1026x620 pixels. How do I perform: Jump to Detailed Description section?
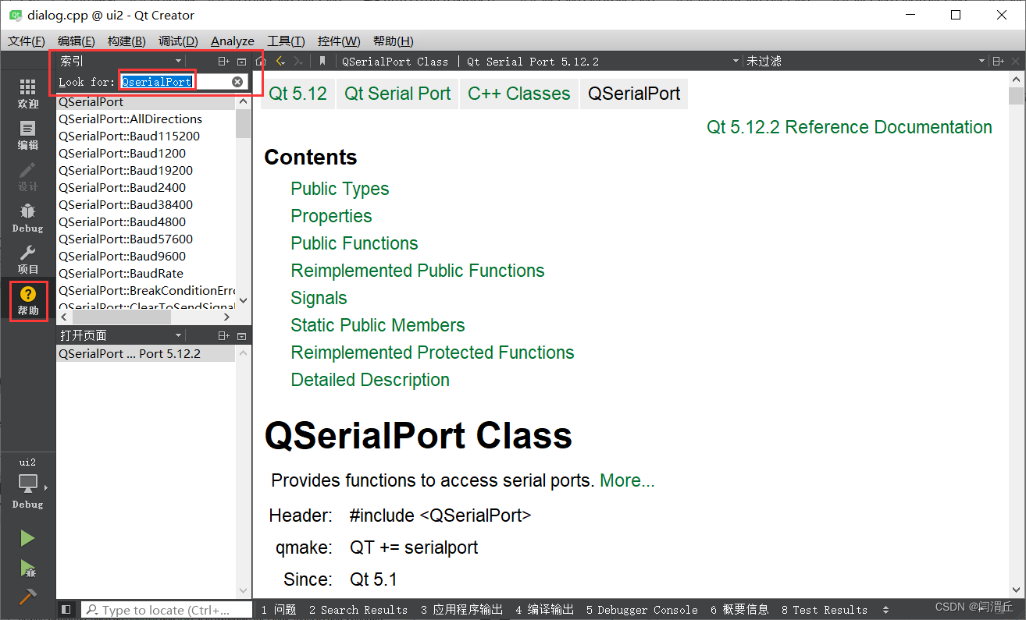(x=370, y=380)
